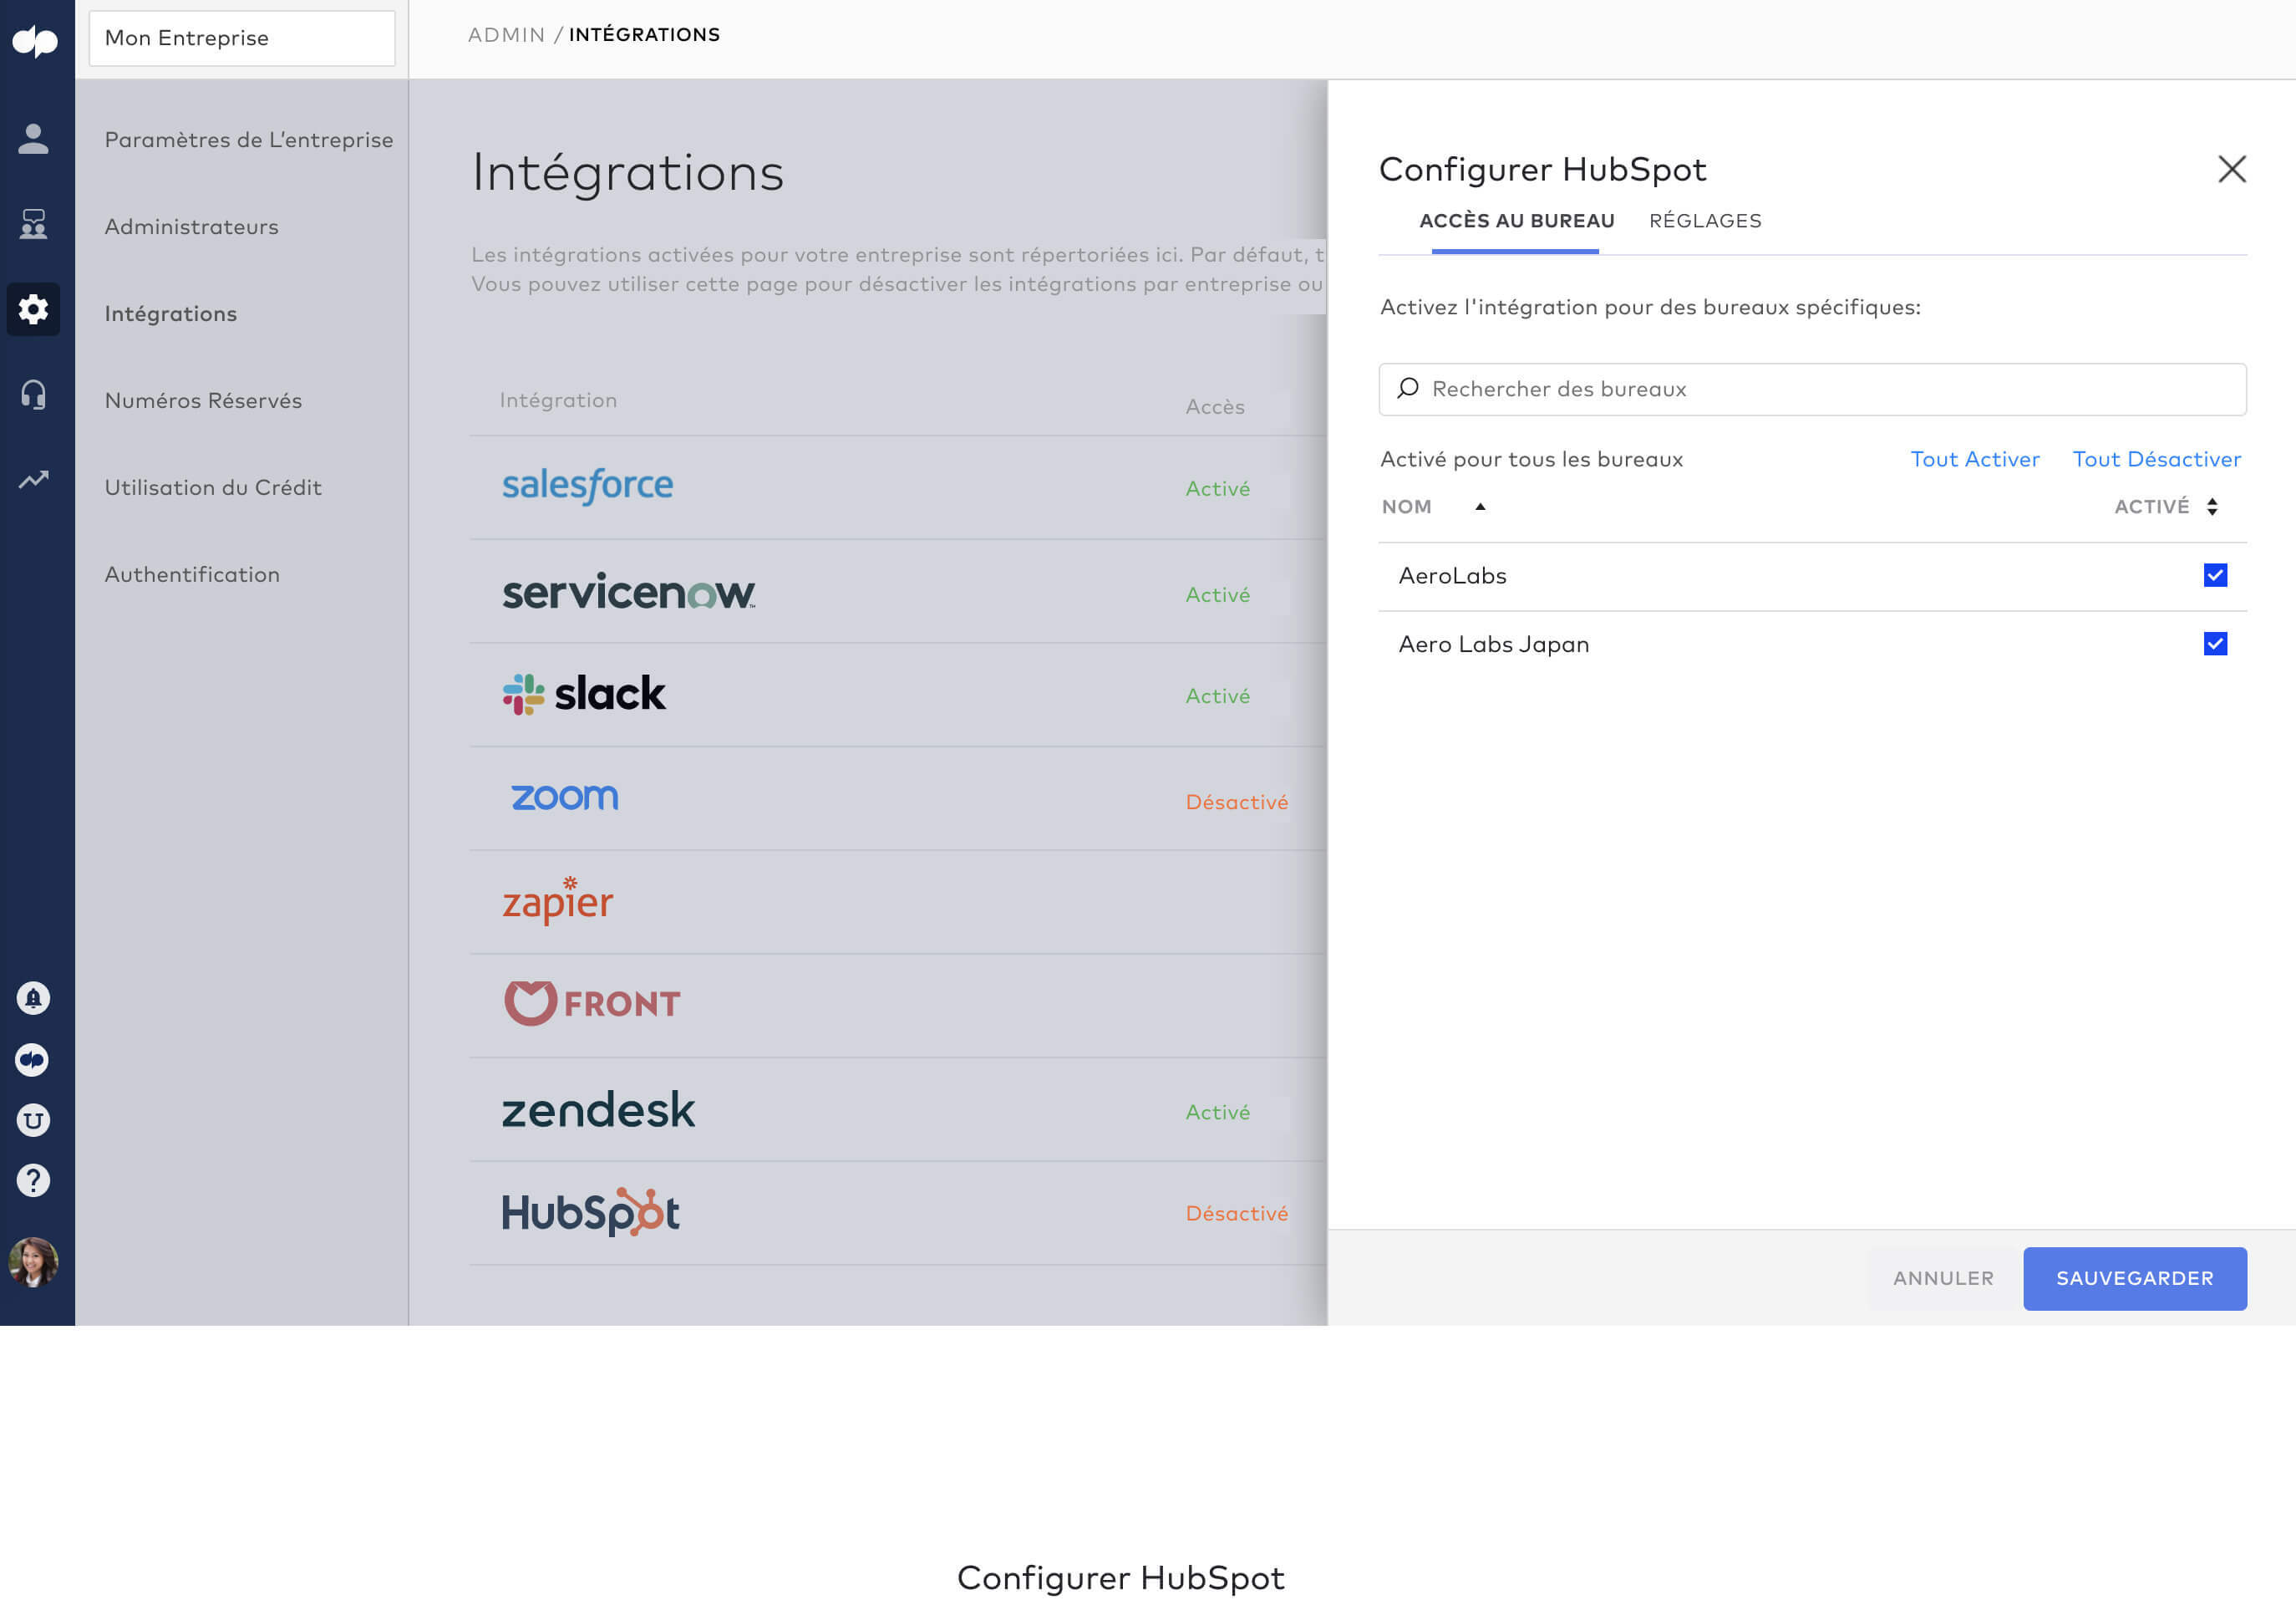Viewport: 2296px width, 1600px height.
Task: Click Désactivé status in Zoom row
Action: coord(1236,802)
